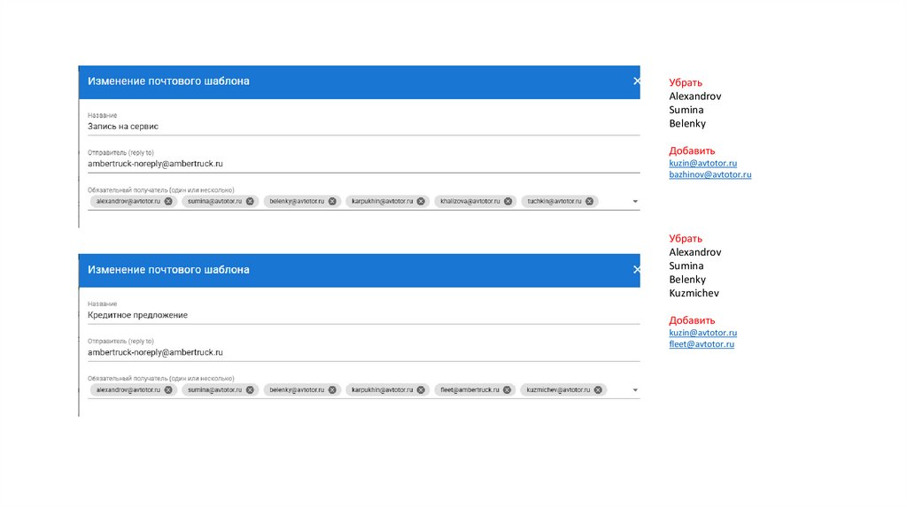The image size is (907, 508).
Task: Open kuzin@avtotor.ru link under lower Добавить
Action: (702, 332)
